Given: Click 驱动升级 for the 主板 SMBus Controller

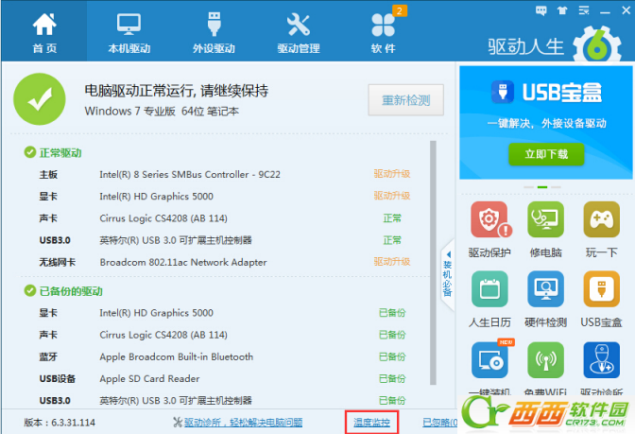Looking at the screenshot, I should click(391, 174).
